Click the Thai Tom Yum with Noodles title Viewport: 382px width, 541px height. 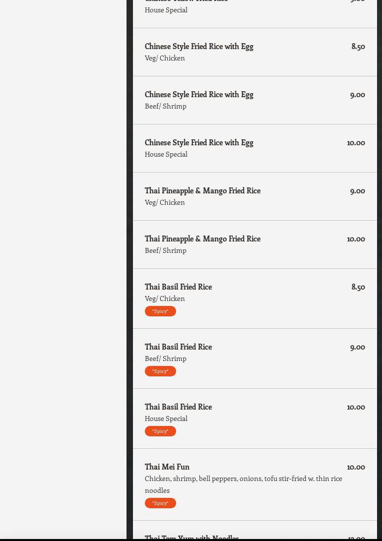(191, 537)
